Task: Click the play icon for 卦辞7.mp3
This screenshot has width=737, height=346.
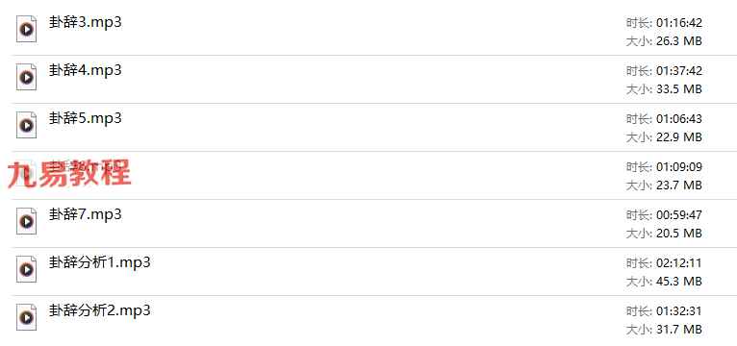Action: click(27, 221)
